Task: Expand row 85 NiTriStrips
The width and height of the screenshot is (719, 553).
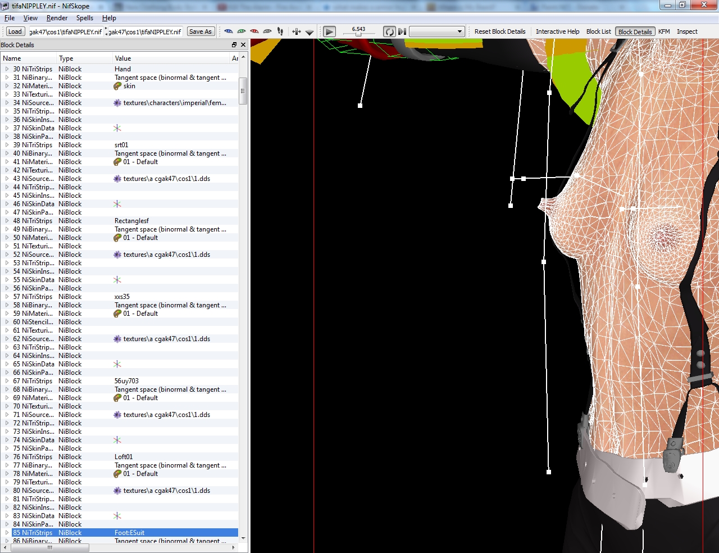Action: point(7,533)
